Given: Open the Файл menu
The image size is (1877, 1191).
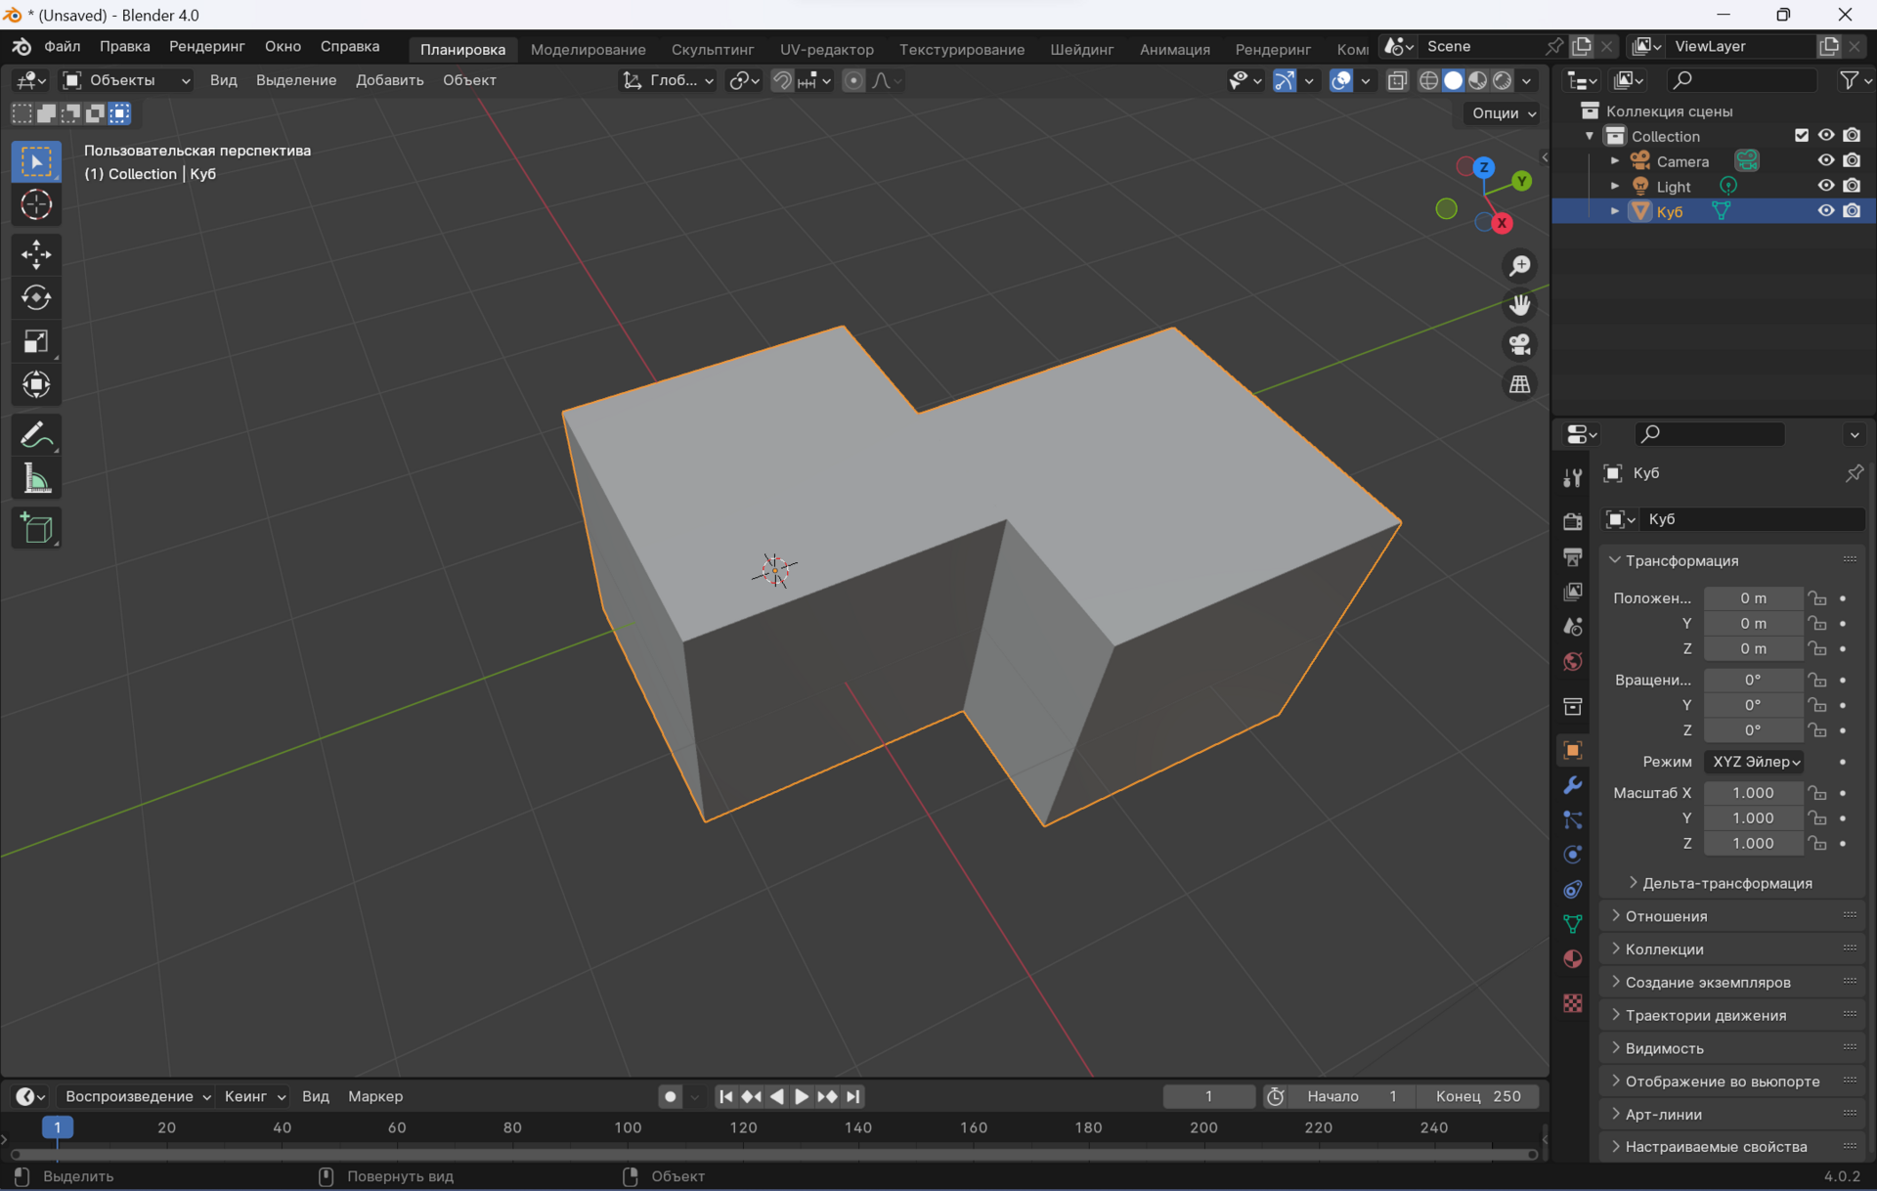Looking at the screenshot, I should (62, 46).
